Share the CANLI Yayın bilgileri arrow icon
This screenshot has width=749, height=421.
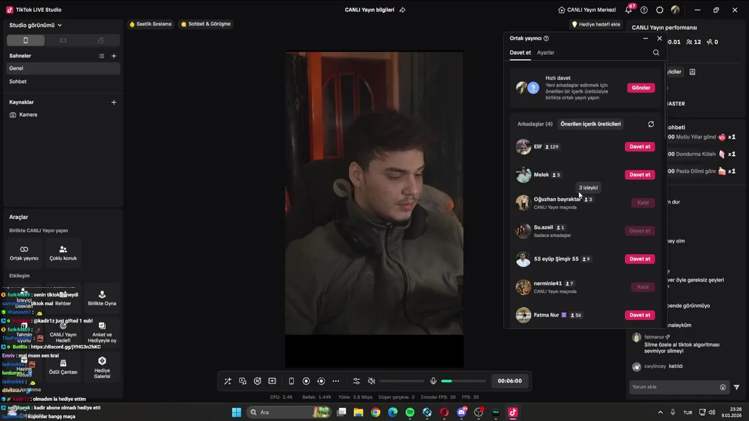point(403,10)
